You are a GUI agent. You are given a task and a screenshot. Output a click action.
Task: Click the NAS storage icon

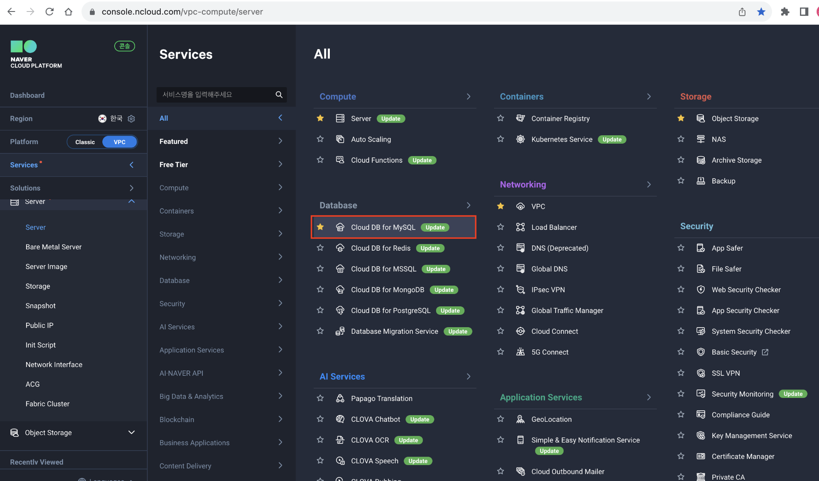coord(701,139)
